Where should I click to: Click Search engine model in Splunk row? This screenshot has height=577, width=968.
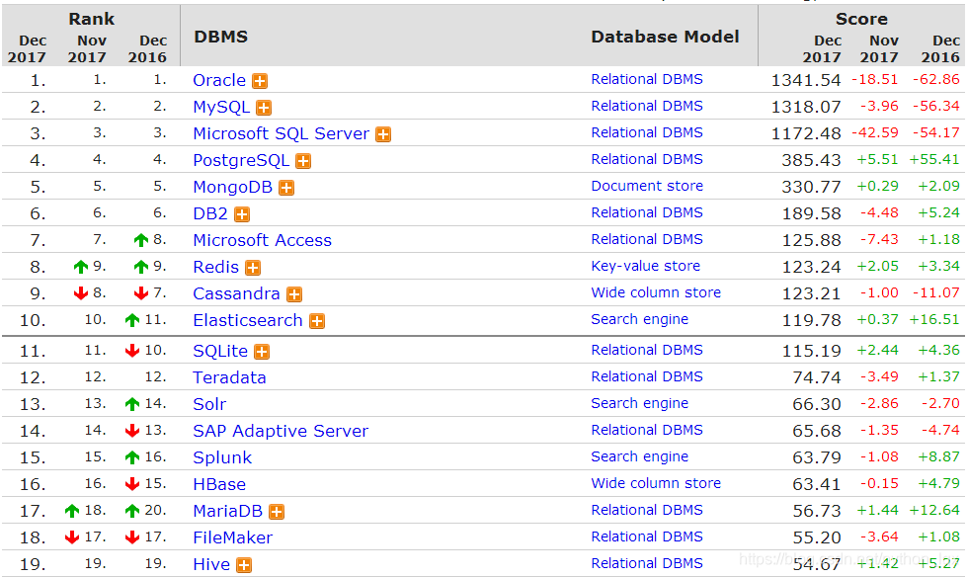[640, 456]
